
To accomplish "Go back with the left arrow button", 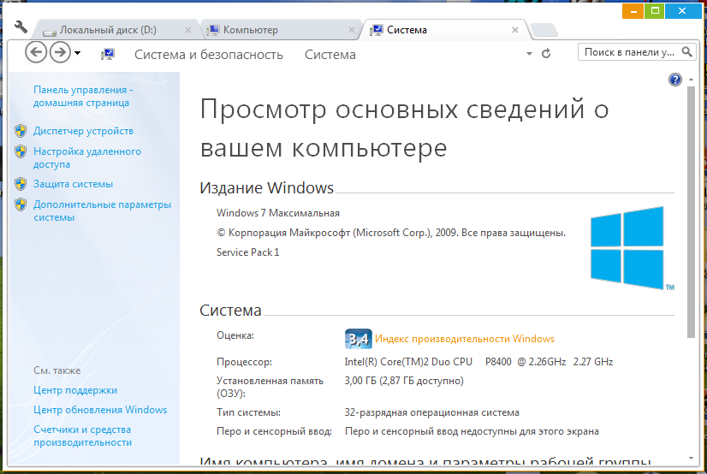I will coord(36,53).
